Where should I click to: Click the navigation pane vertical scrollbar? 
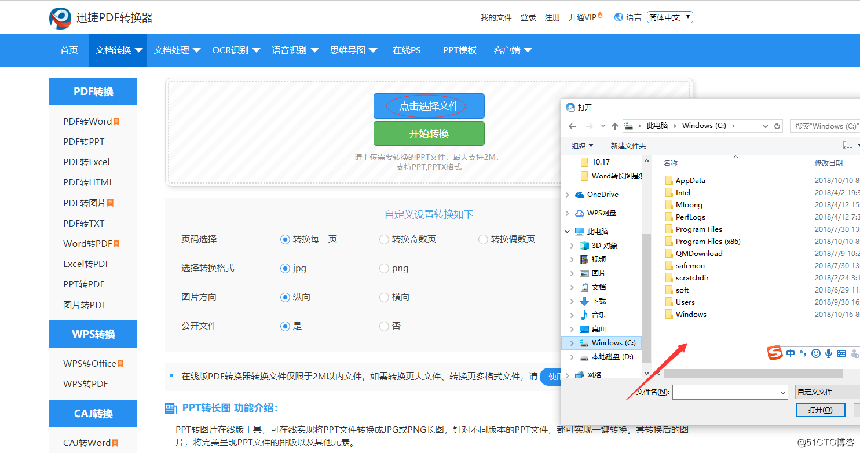647,298
